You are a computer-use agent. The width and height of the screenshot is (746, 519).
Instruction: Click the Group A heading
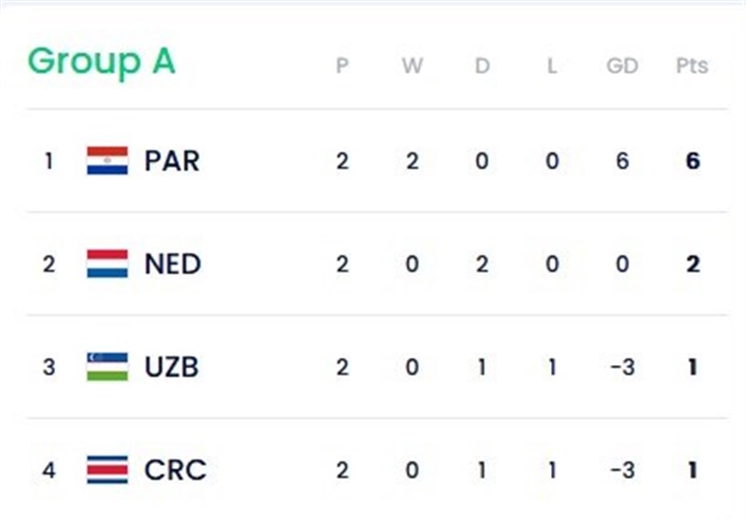tap(102, 61)
